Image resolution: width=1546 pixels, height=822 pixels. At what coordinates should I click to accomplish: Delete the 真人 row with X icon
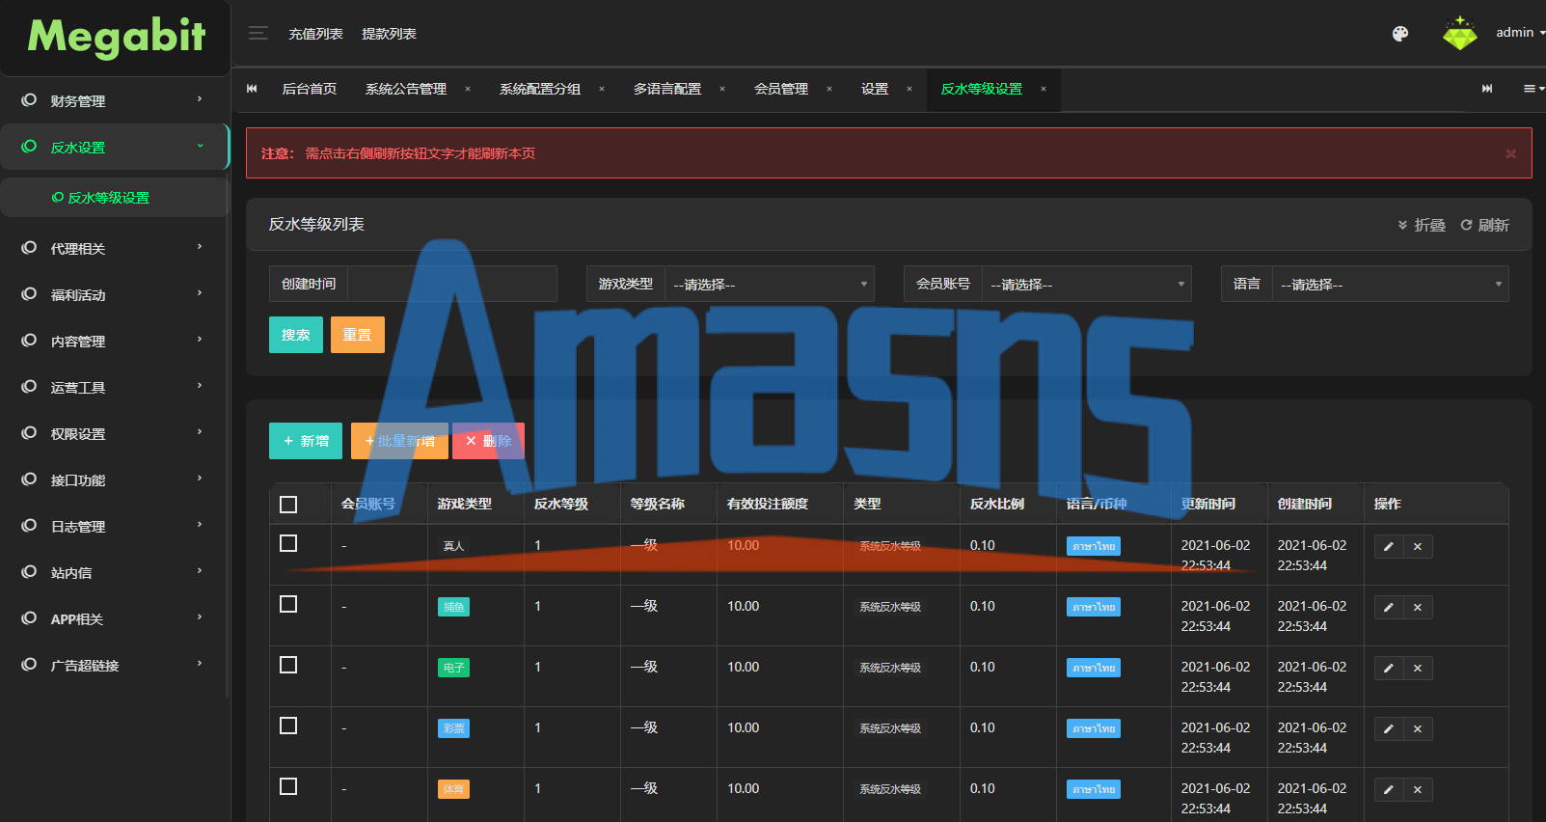click(x=1418, y=547)
